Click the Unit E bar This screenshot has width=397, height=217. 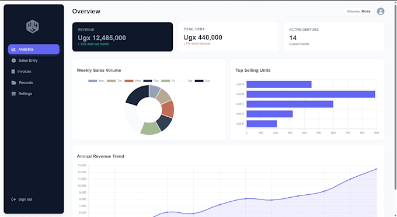pyautogui.click(x=262, y=124)
